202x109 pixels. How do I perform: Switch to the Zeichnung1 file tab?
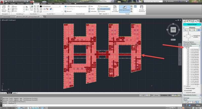pyautogui.click(x=7, y=17)
